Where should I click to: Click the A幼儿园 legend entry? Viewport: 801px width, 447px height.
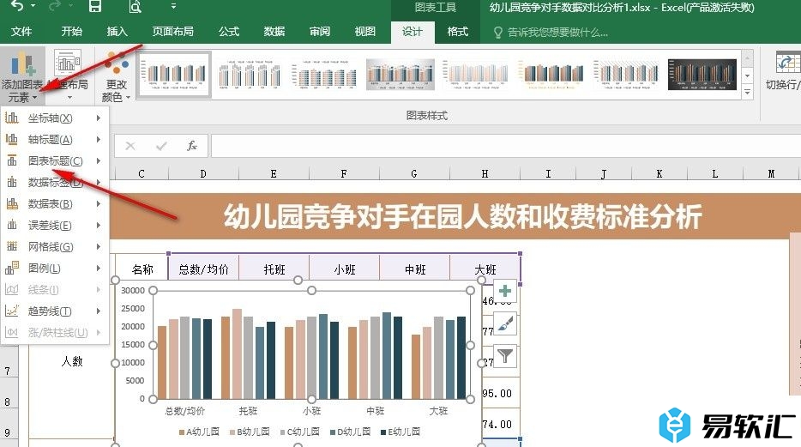pos(199,432)
